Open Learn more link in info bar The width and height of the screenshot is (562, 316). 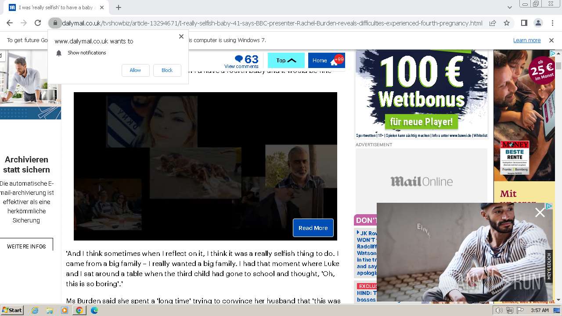click(x=527, y=40)
